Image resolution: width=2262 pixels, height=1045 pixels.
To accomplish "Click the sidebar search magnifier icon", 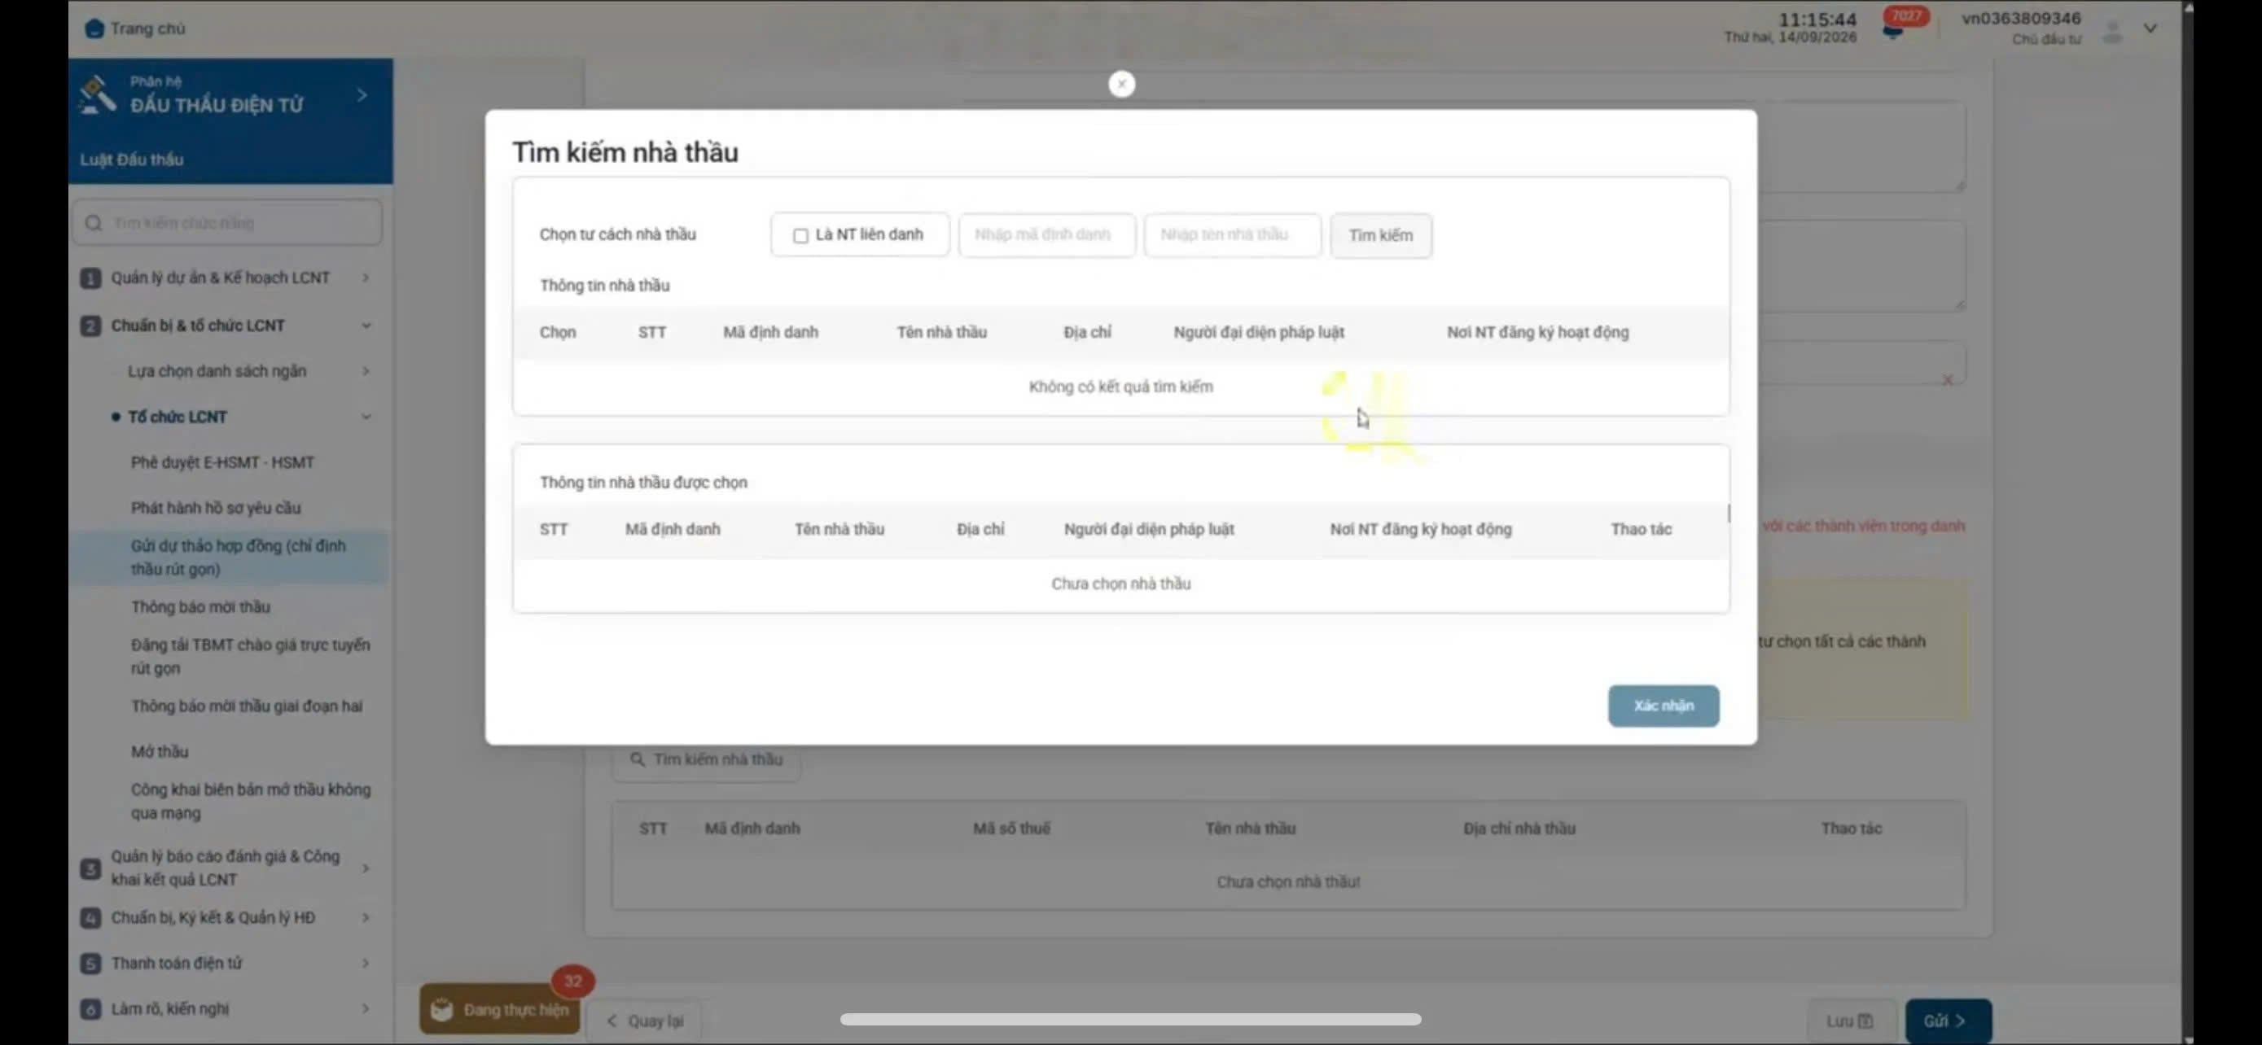I will click(93, 223).
